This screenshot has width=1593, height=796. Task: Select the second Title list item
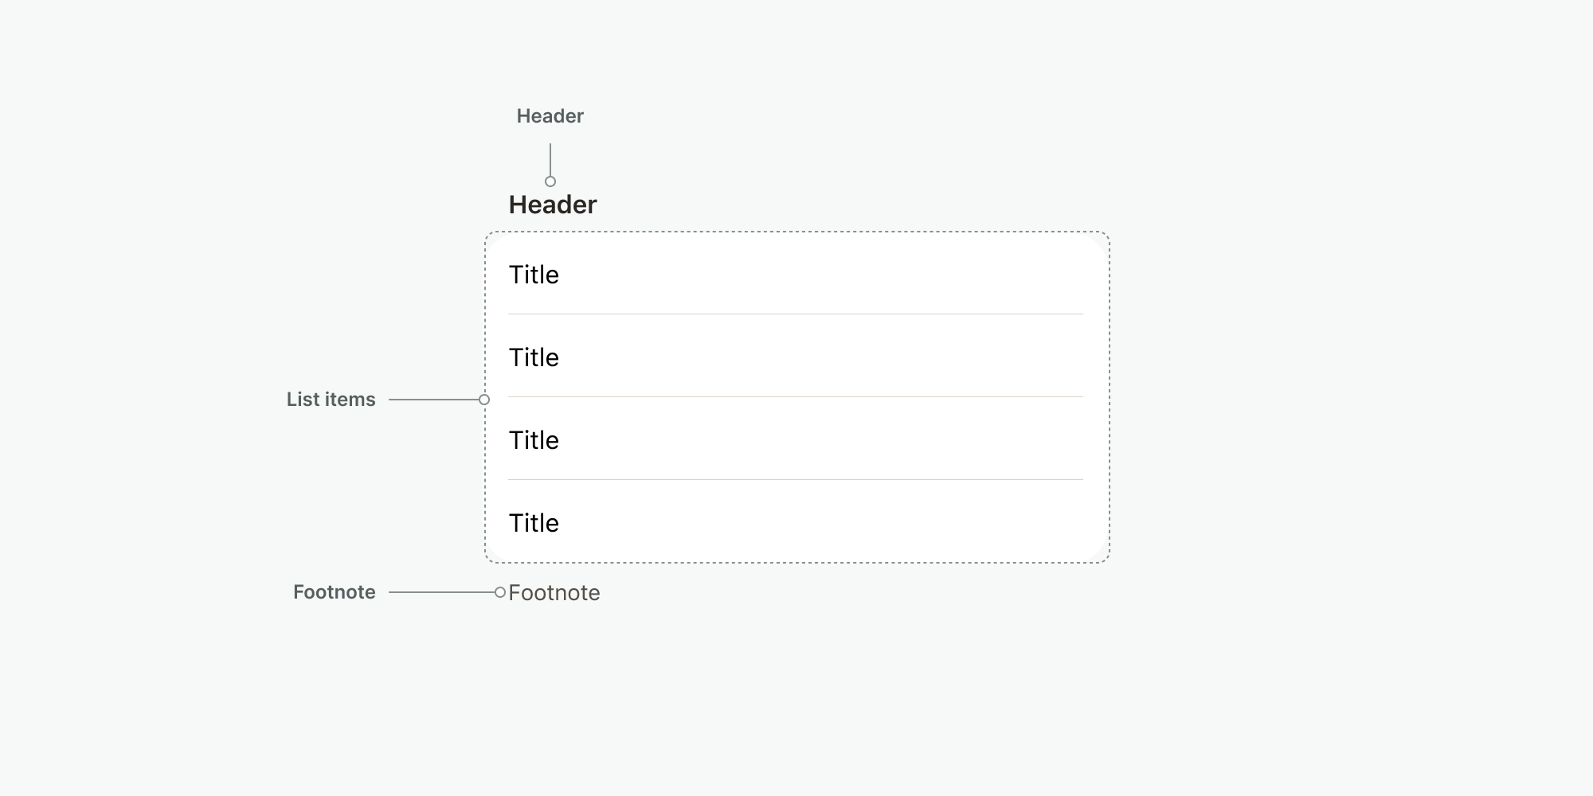534,357
